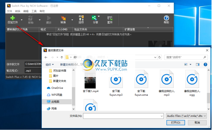212x130 pixels.
Task: Open the 文件 menu in Switch Plus
Action: click(9, 11)
